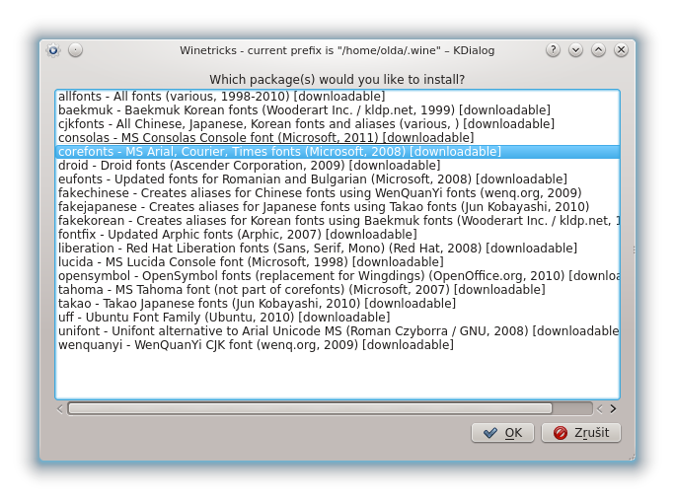Pick the opensymbol fonts entry
Screen dimensions: 675x500
coord(337,275)
